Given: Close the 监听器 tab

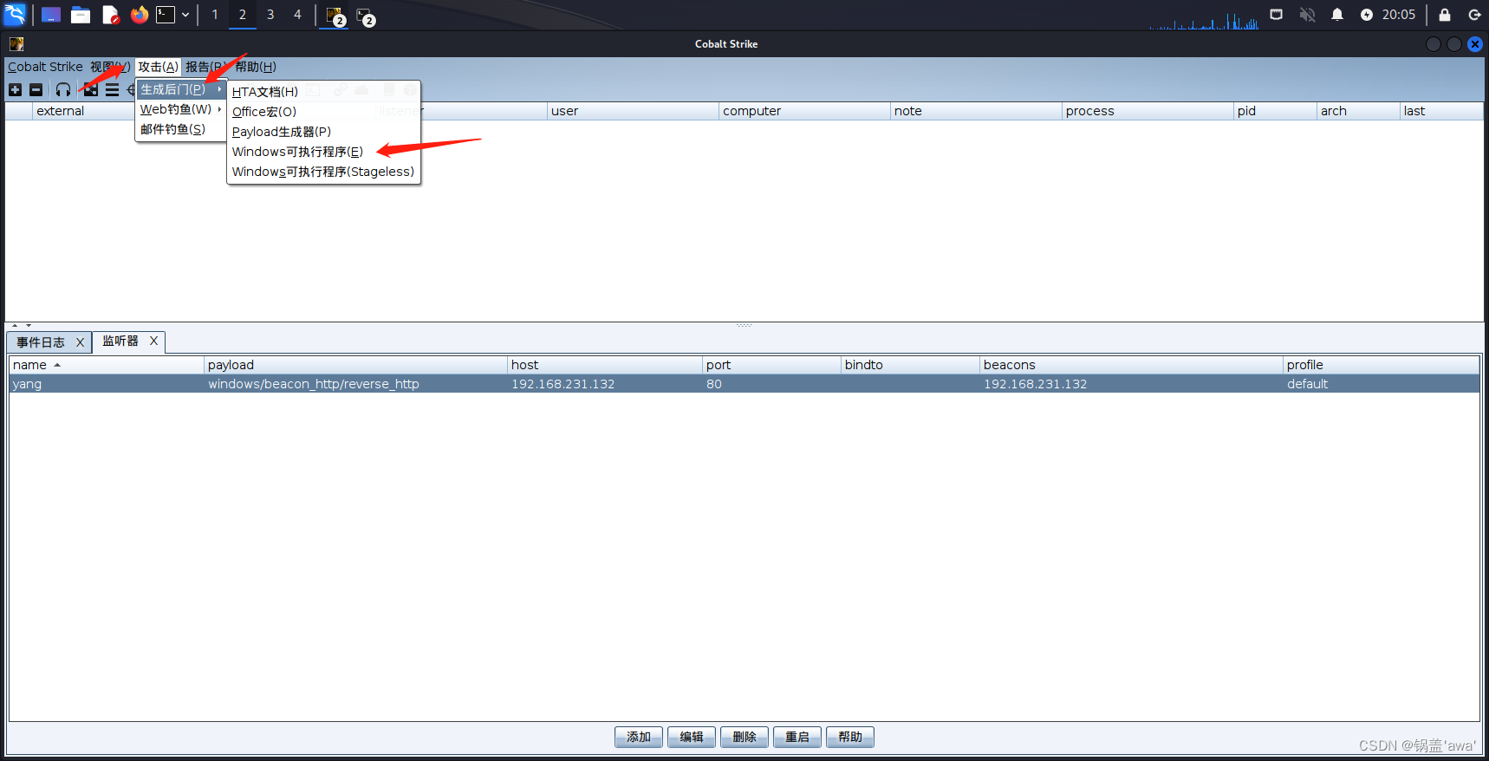Looking at the screenshot, I should point(153,341).
